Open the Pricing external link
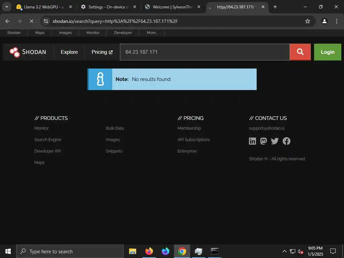The height and width of the screenshot is (258, 344). 102,52
